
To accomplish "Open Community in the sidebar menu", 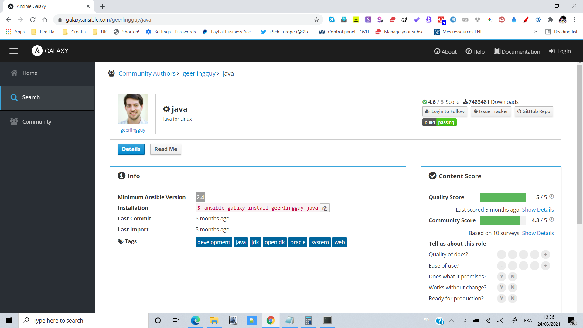I will tap(37, 122).
